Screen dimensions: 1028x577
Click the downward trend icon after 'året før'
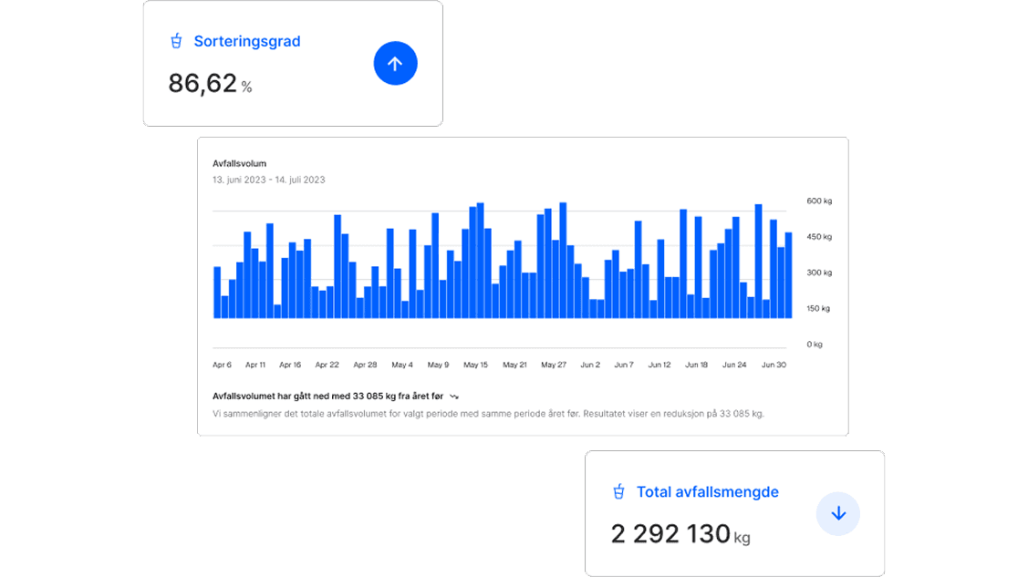[x=454, y=397]
